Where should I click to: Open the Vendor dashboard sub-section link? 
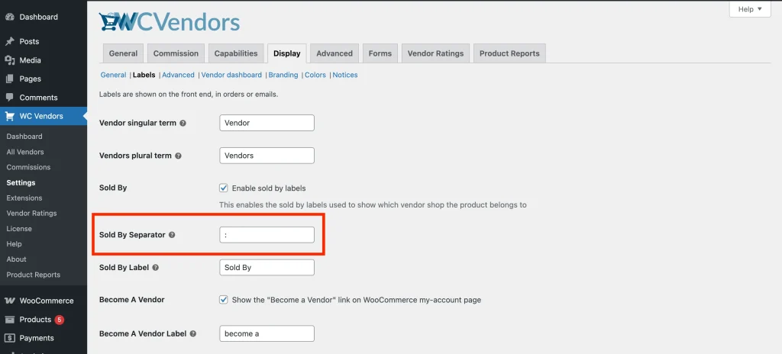point(231,75)
